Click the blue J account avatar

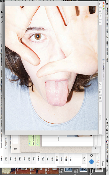92,161
